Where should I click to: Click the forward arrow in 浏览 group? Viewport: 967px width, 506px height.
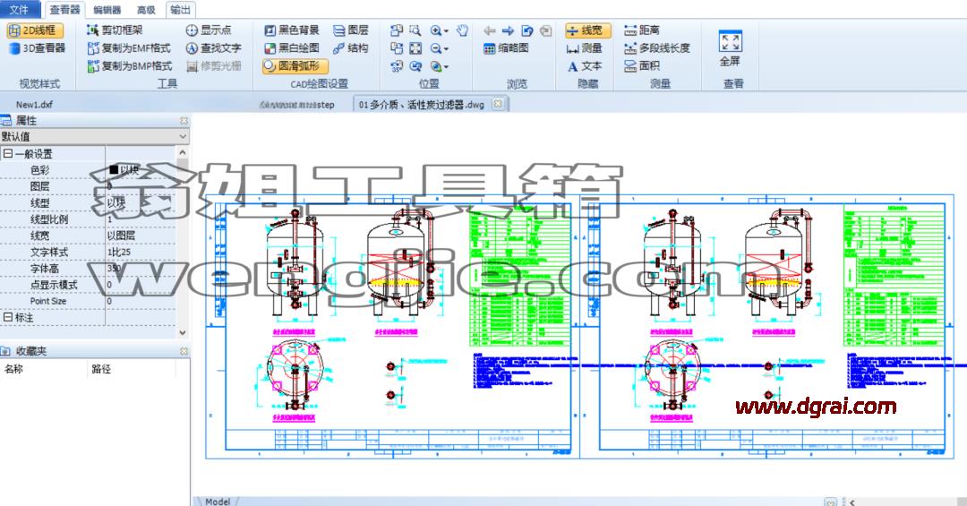(508, 30)
